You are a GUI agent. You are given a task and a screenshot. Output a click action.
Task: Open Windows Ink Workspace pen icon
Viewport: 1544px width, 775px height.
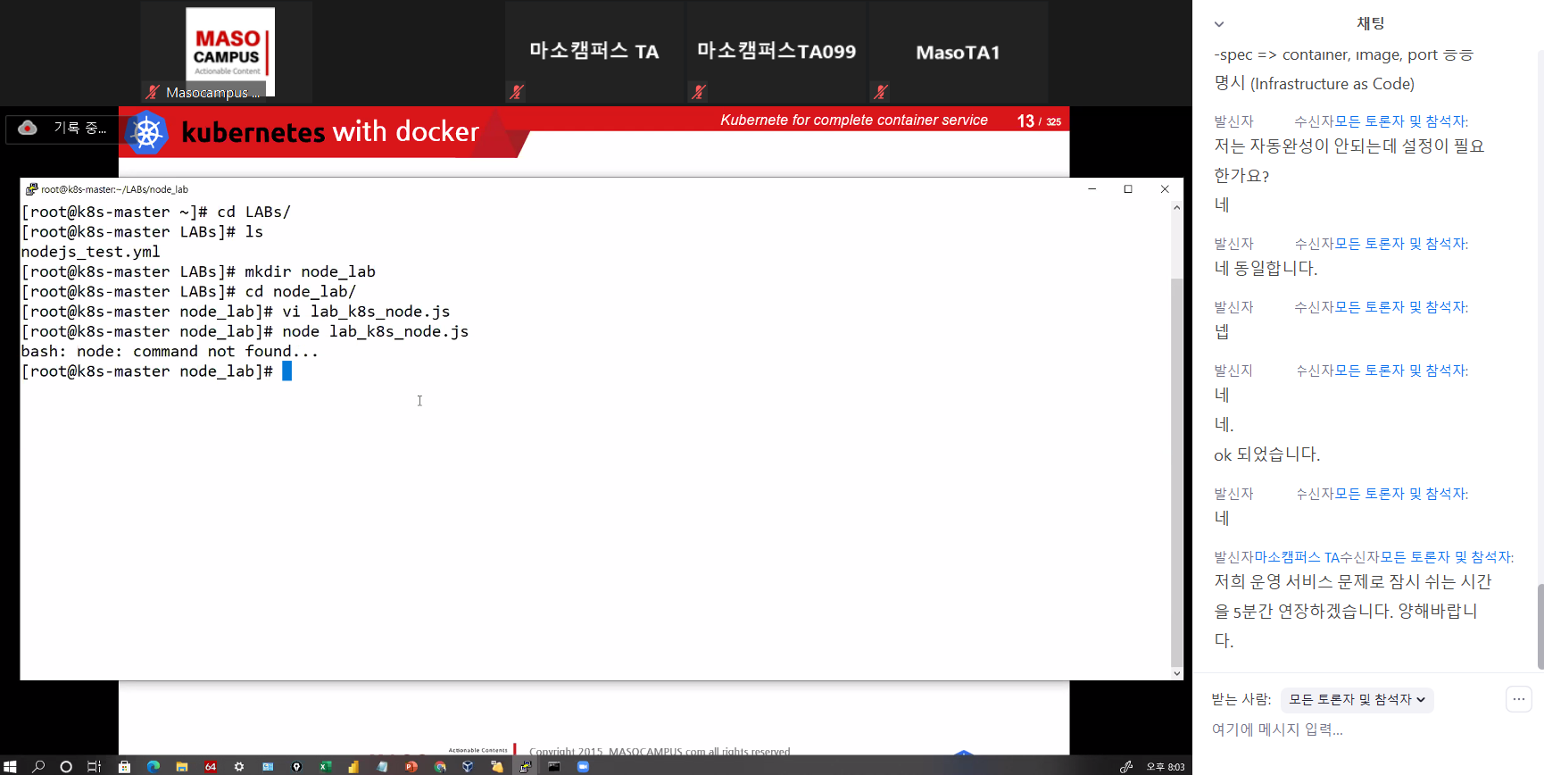tap(1126, 766)
